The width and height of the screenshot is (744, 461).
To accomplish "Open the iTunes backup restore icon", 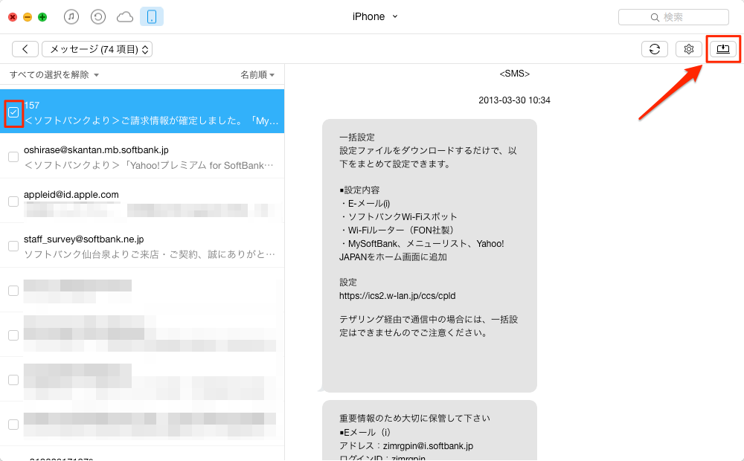I will point(98,17).
